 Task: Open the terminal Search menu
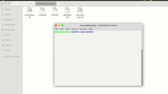74,29
